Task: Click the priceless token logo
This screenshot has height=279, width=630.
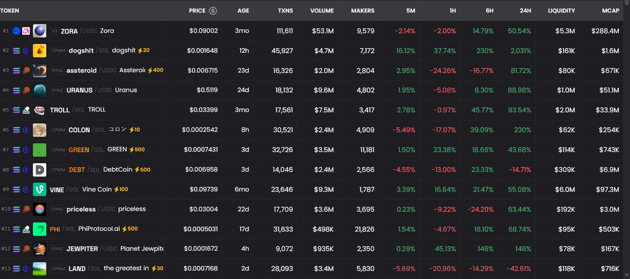Action: (39, 209)
